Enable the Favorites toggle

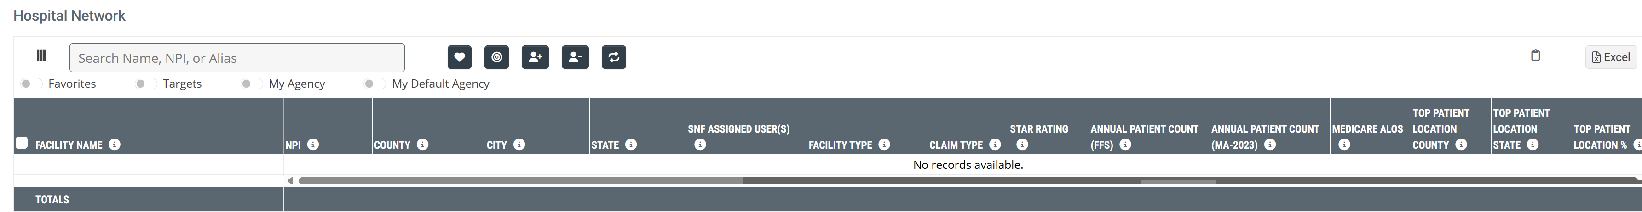(x=31, y=84)
